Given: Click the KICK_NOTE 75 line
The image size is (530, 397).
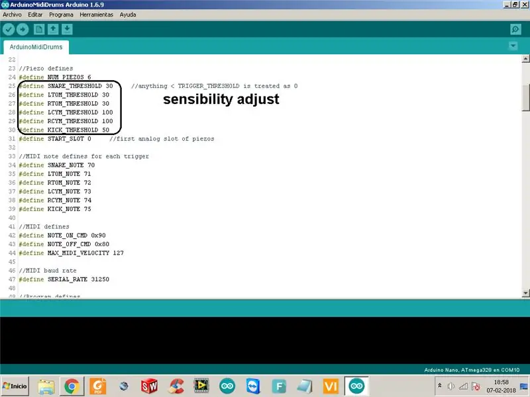Looking at the screenshot, I should click(x=55, y=209).
